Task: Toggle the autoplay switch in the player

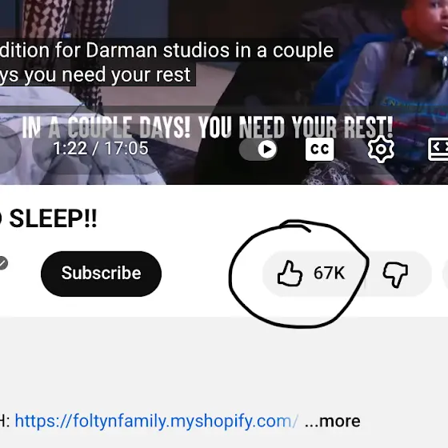Action: point(258,149)
